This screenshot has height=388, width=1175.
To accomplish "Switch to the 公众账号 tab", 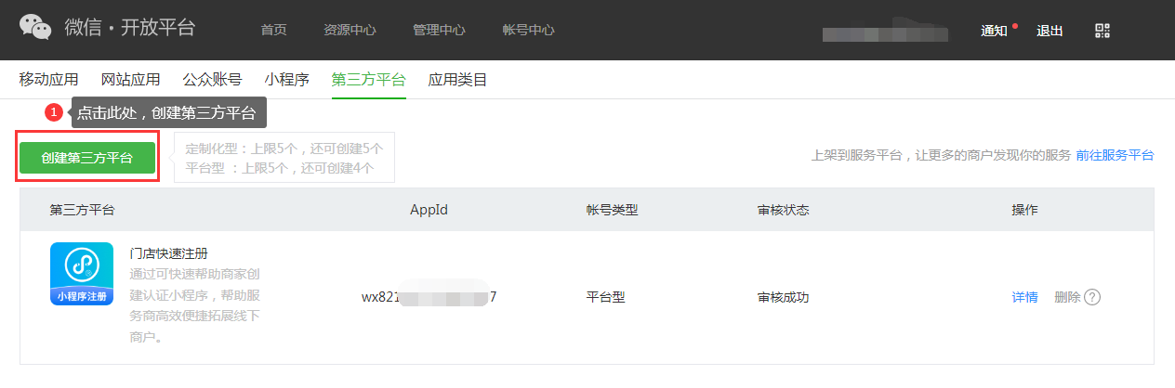I will click(212, 80).
